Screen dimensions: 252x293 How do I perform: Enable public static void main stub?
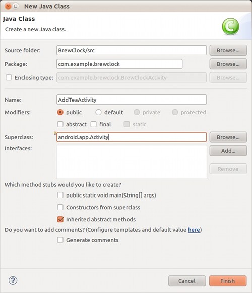[x=60, y=195]
